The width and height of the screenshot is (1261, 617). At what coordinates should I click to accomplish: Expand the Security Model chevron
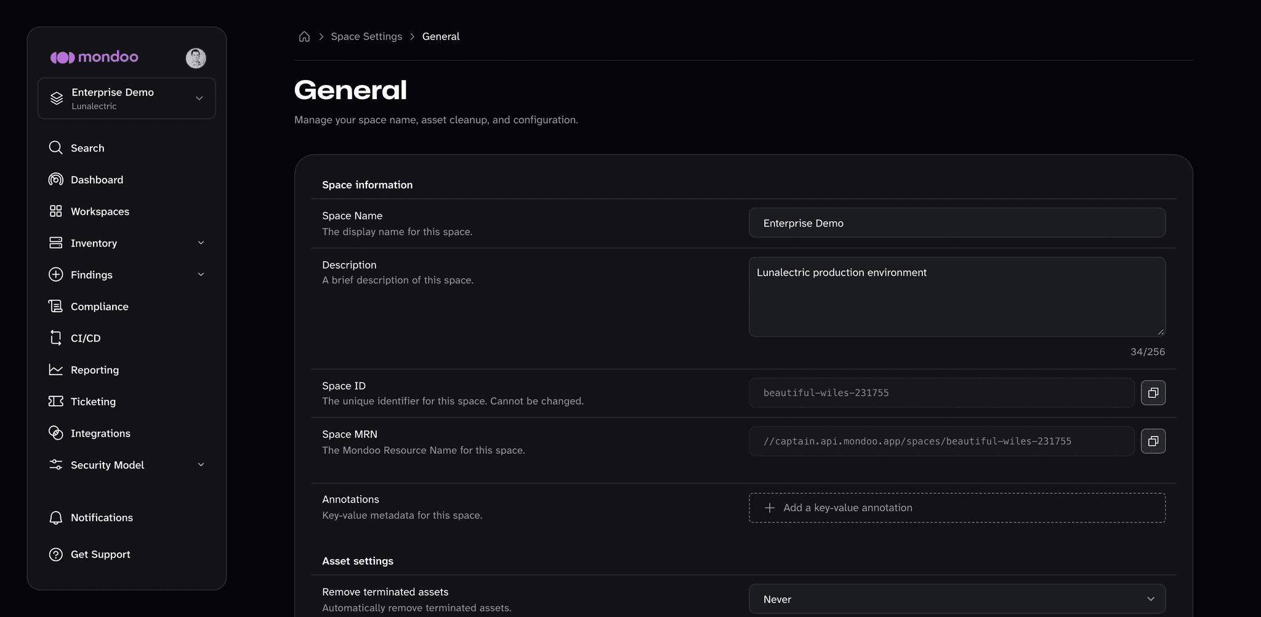201,465
